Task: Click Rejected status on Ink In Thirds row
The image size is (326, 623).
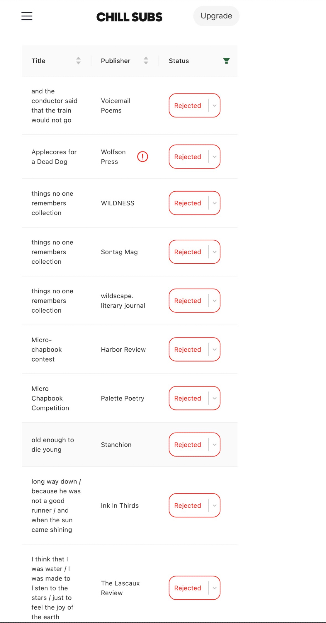Action: (187, 506)
